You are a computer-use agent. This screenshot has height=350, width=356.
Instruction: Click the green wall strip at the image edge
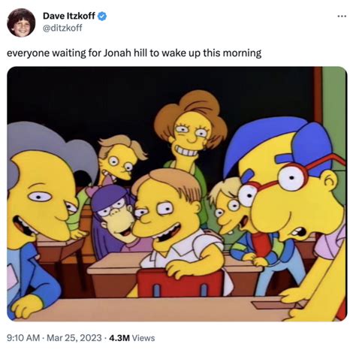334,105
